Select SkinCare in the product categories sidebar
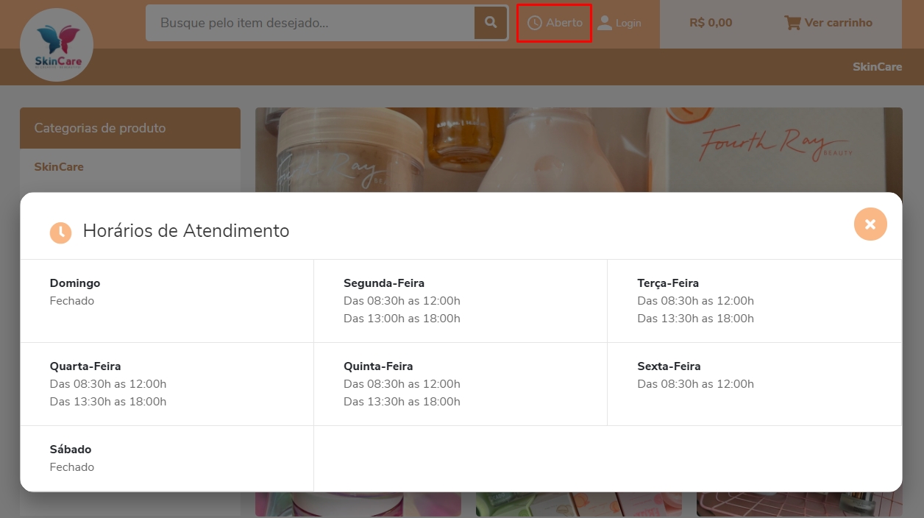The image size is (924, 518). [x=59, y=167]
